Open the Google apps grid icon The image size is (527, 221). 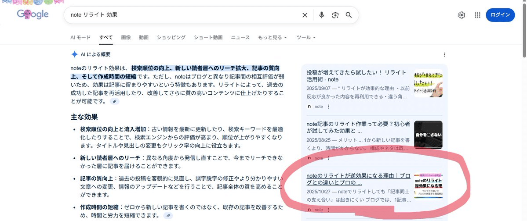tap(477, 15)
